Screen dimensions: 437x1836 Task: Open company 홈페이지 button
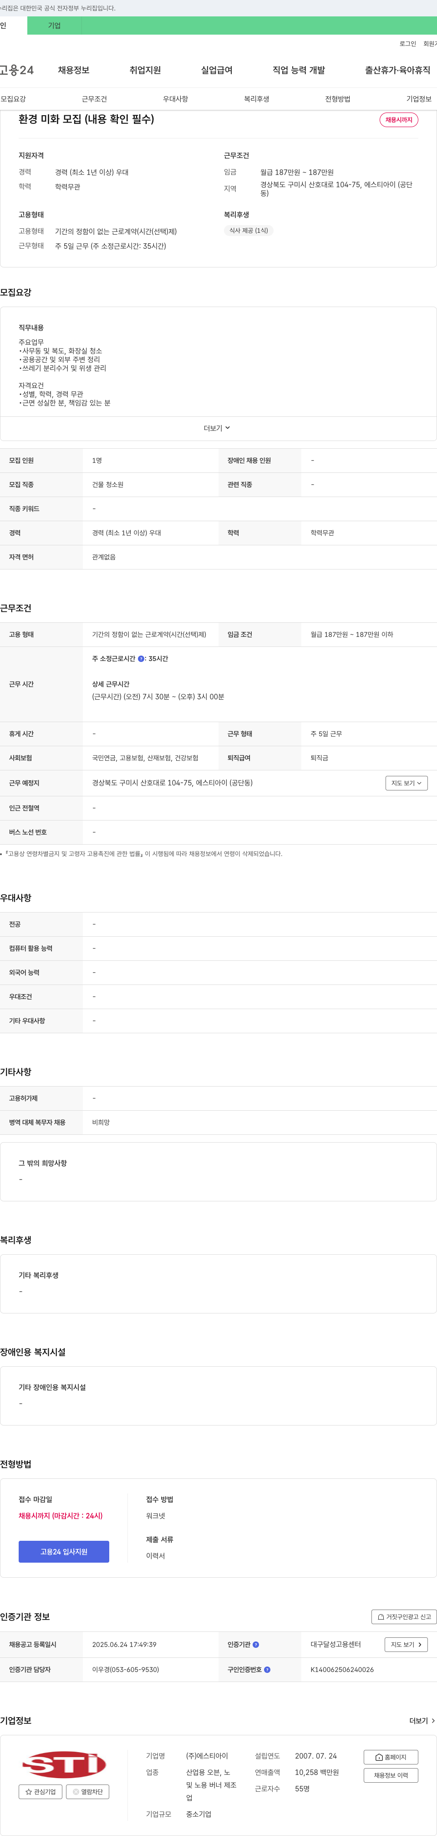click(x=391, y=1757)
